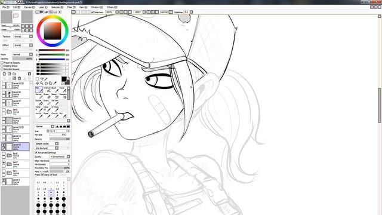Select the Binary pen tool

point(47,102)
